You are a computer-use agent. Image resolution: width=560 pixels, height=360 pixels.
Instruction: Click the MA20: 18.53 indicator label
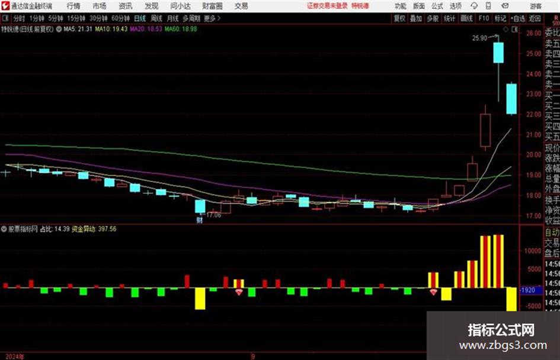[x=146, y=29]
